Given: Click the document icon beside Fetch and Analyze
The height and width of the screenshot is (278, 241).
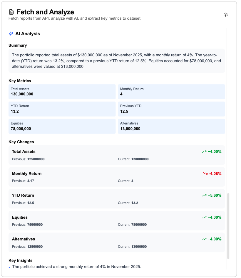Looking at the screenshot, I should 11,12.
